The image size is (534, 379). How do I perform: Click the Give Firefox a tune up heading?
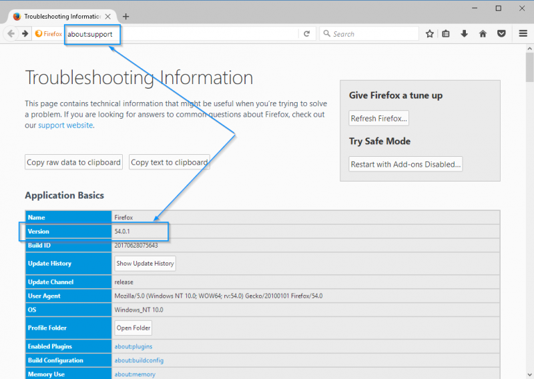point(396,95)
